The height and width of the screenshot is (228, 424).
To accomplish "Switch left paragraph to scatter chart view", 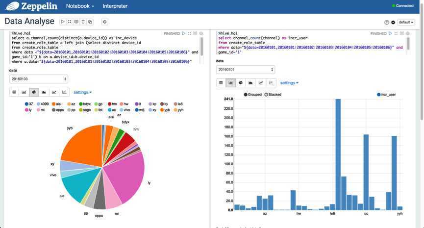I will tap(64, 92).
